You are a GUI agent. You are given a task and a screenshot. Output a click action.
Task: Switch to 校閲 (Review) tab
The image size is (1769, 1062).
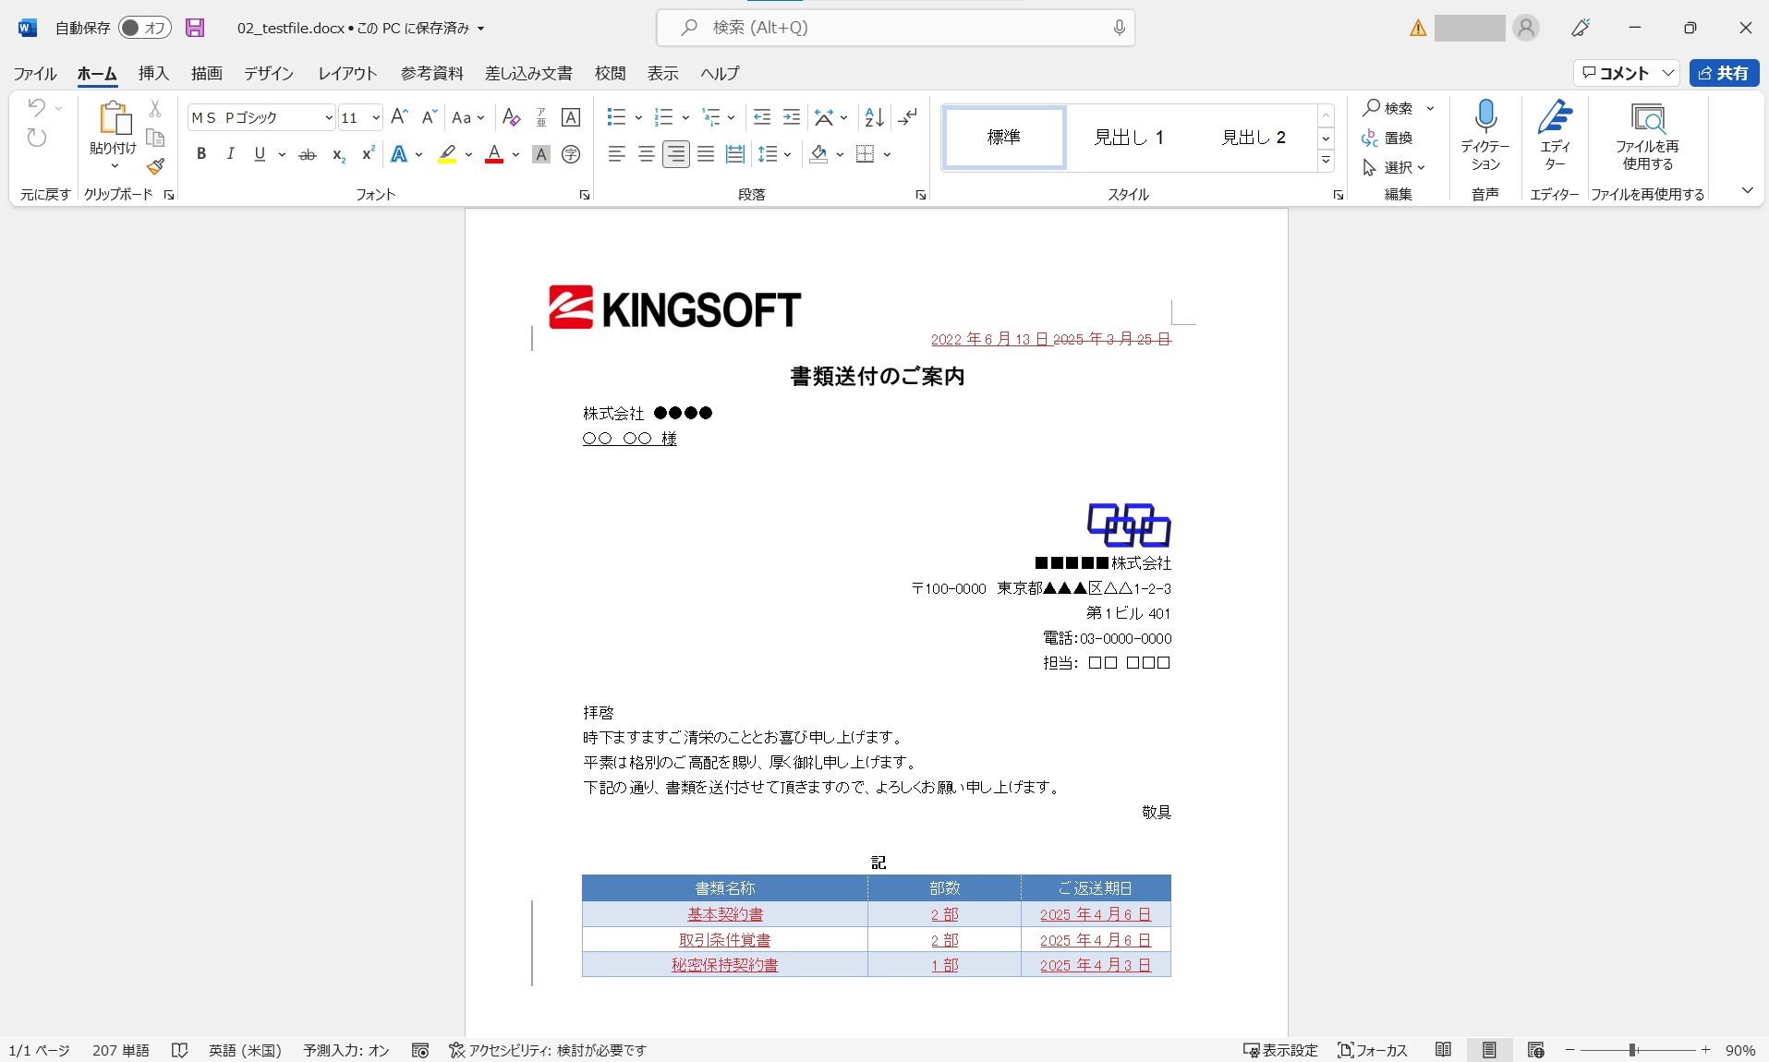point(610,73)
